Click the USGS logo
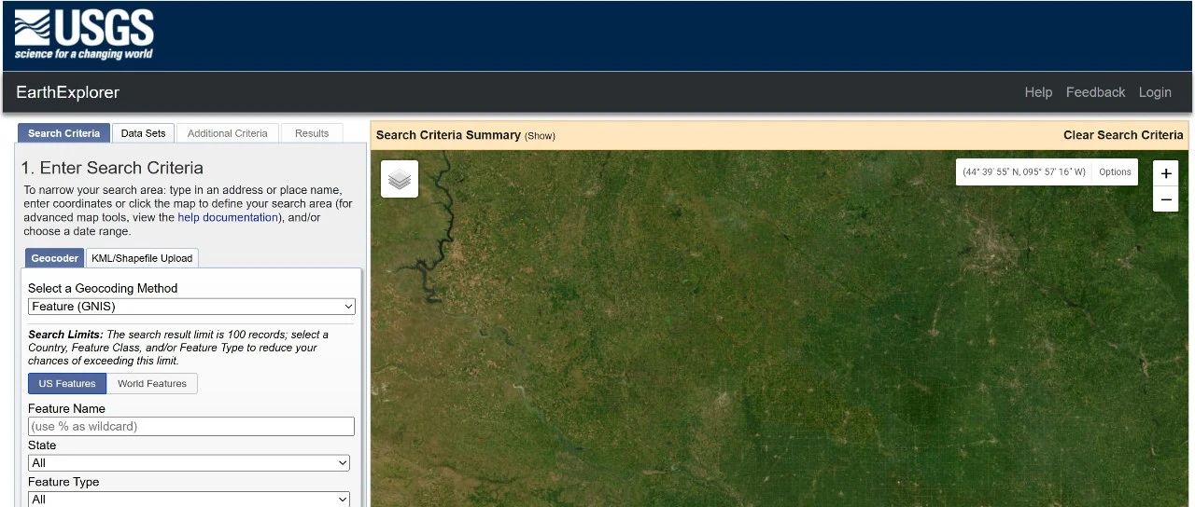The height and width of the screenshot is (507, 1195). tap(84, 35)
